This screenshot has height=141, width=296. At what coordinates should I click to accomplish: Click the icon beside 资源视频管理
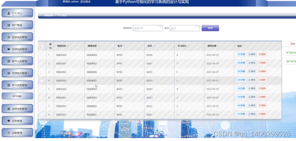tap(9, 49)
